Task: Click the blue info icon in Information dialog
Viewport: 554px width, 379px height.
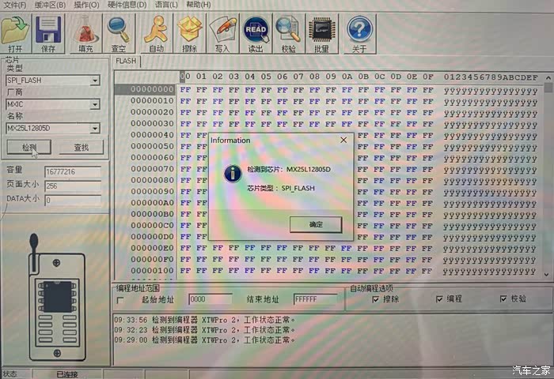Action: (x=233, y=173)
